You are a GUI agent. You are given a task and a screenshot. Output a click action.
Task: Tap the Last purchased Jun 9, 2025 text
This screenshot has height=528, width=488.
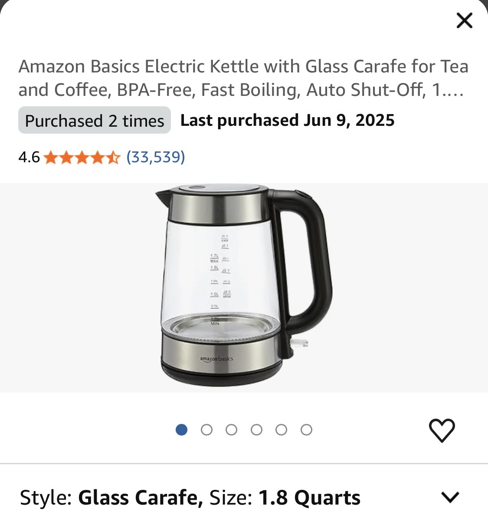click(x=287, y=120)
